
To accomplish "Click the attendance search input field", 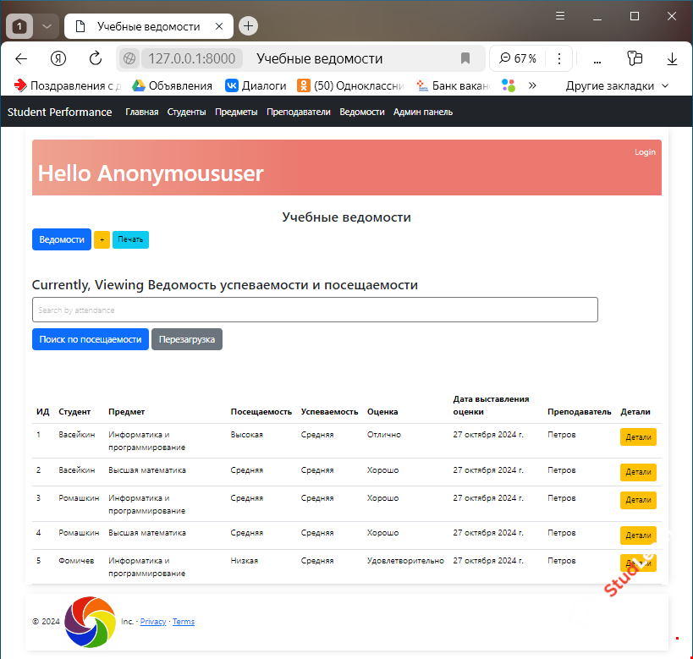I will [x=315, y=310].
